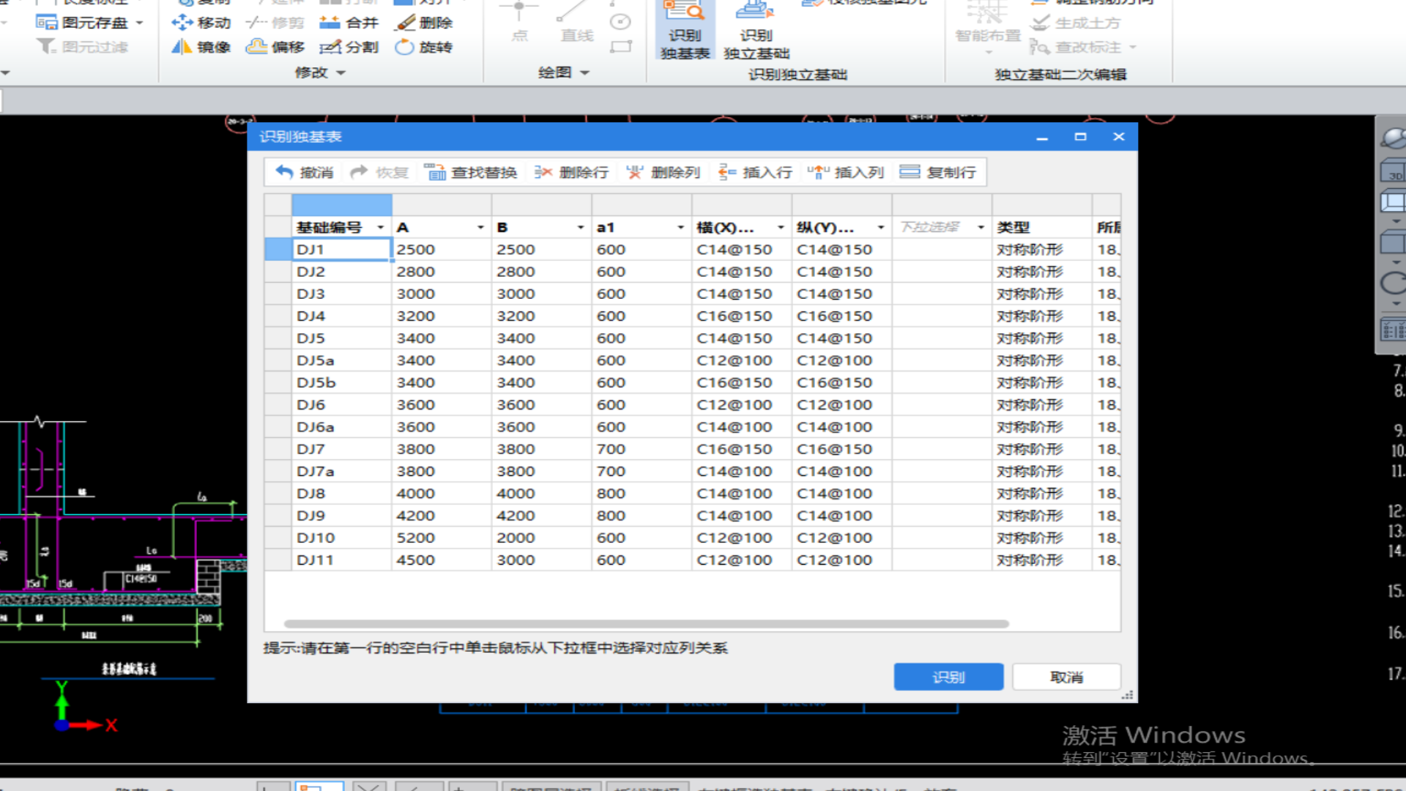Open the a1 column dropdown arrow
Image resolution: width=1406 pixels, height=791 pixels.
681,228
